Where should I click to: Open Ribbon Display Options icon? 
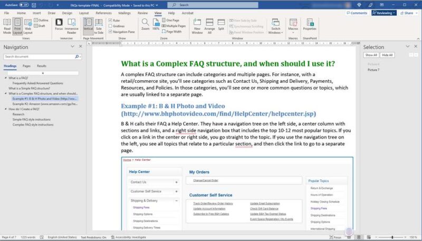pos(381,5)
